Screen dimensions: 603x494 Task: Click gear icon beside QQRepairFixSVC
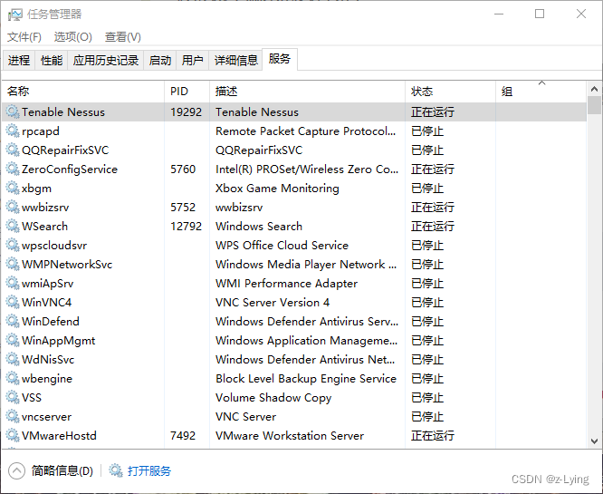click(x=13, y=150)
